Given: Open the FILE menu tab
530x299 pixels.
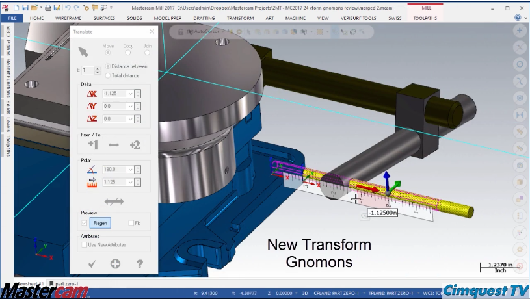Looking at the screenshot, I should pyautogui.click(x=12, y=18).
